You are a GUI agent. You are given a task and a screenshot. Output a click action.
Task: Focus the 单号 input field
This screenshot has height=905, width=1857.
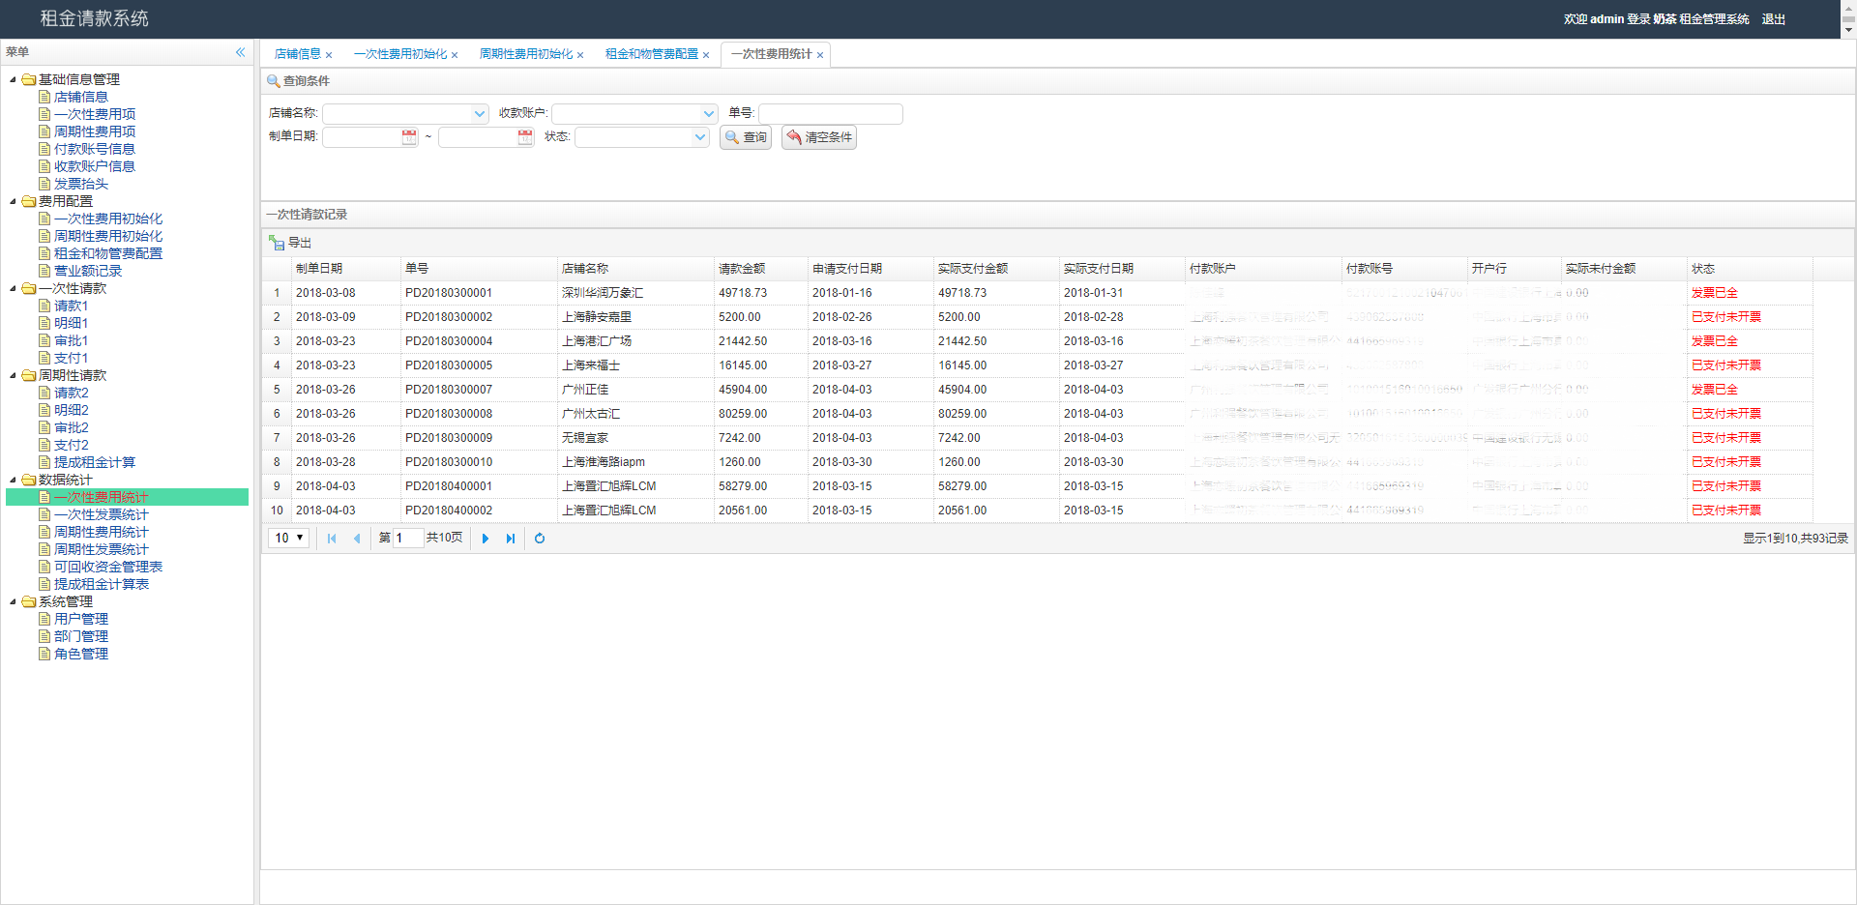coord(830,114)
